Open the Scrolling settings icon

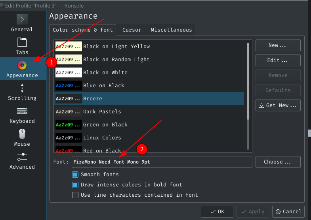point(22,88)
